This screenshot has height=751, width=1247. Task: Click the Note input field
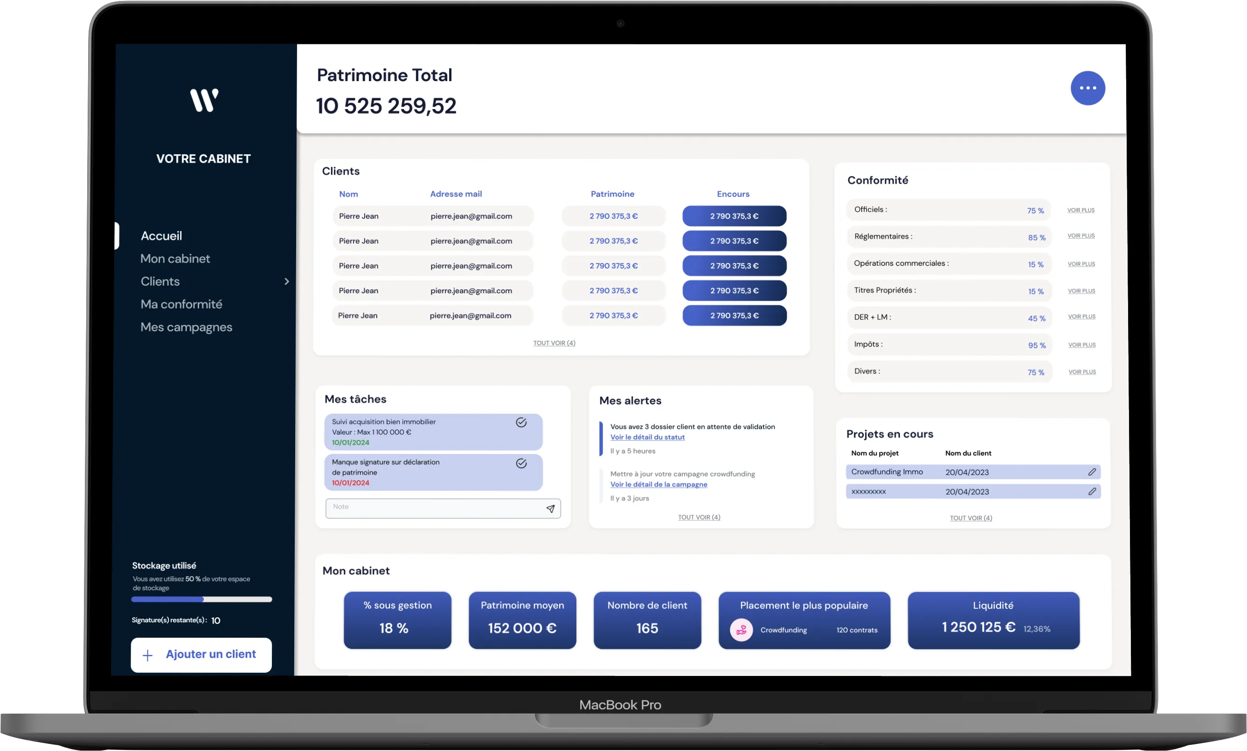point(443,509)
